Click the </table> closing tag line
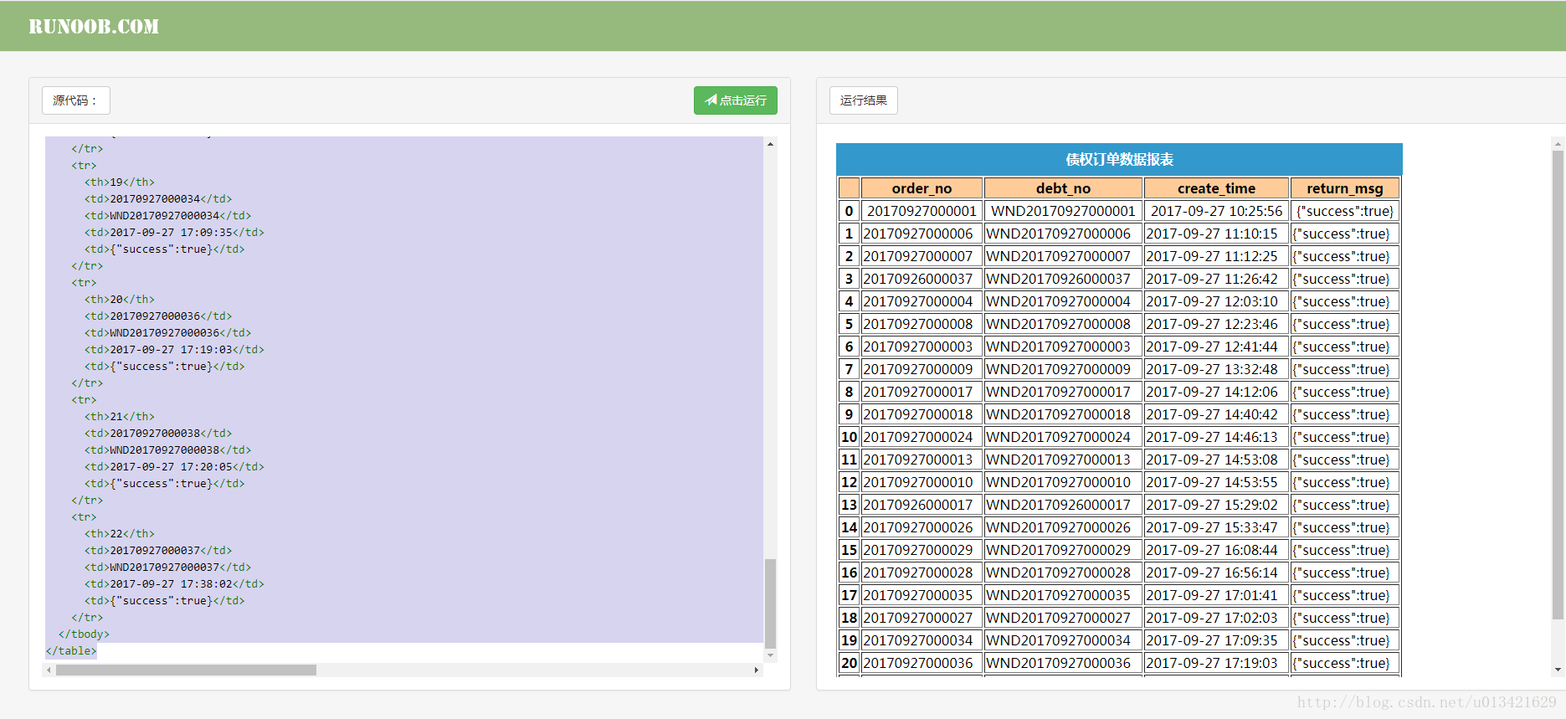The width and height of the screenshot is (1566, 719). pos(71,650)
